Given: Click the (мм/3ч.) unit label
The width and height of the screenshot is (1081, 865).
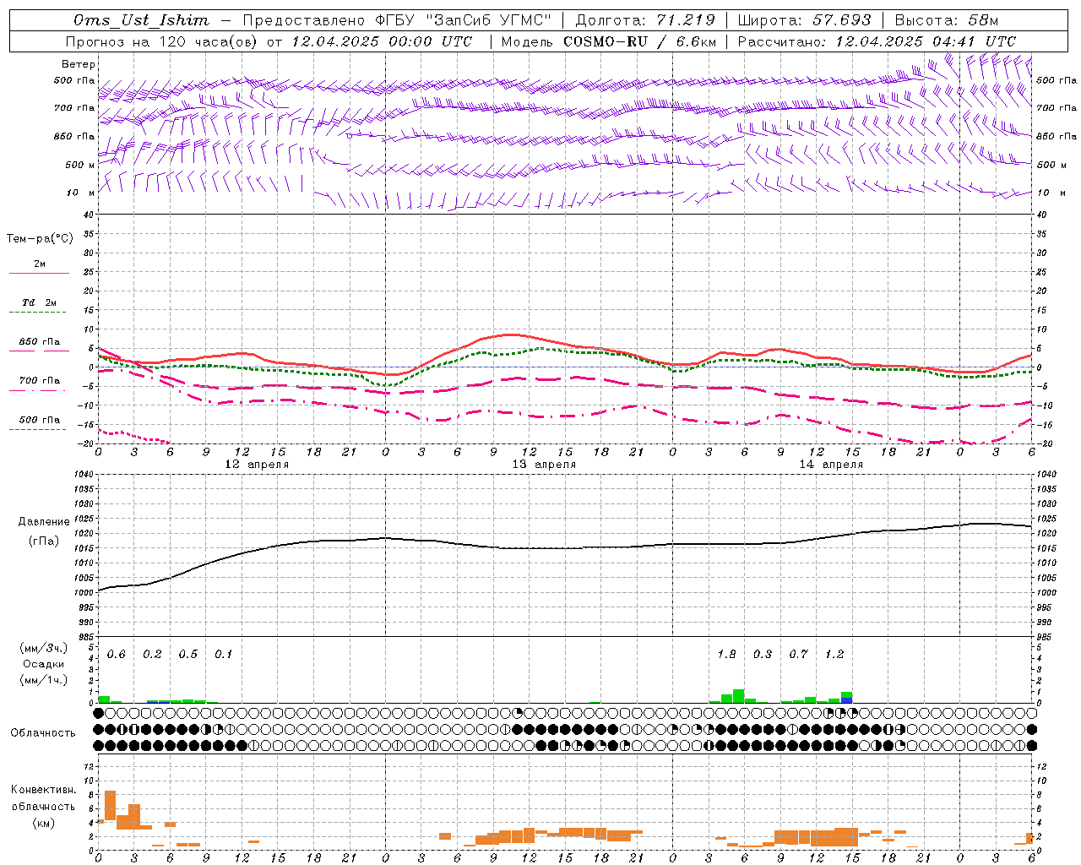Looking at the screenshot, I should click(43, 648).
